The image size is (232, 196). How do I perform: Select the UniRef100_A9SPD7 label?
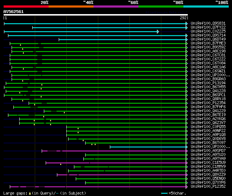208,151
